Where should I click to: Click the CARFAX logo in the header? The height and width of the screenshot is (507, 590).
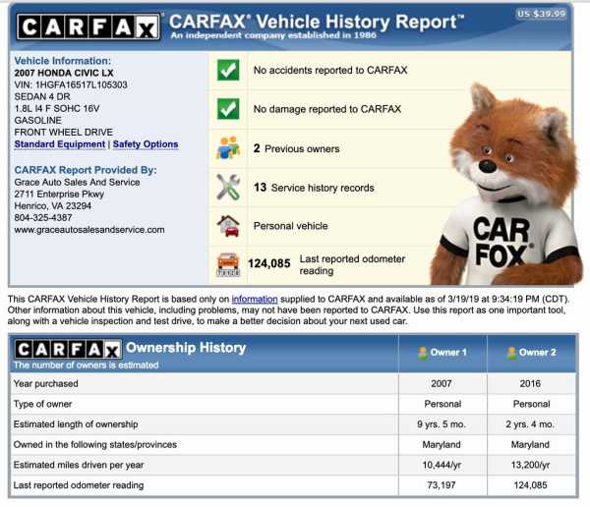pos(86,27)
